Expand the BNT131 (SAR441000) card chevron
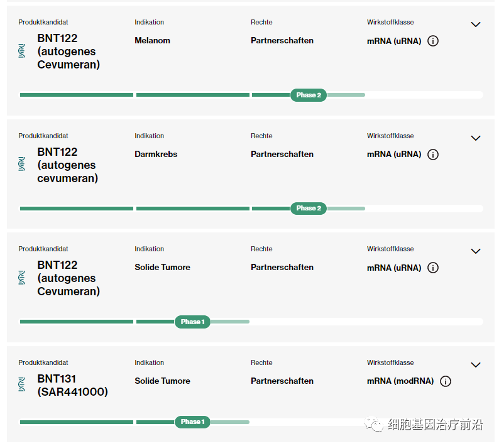Screen dimensions: 499x446 [476, 365]
